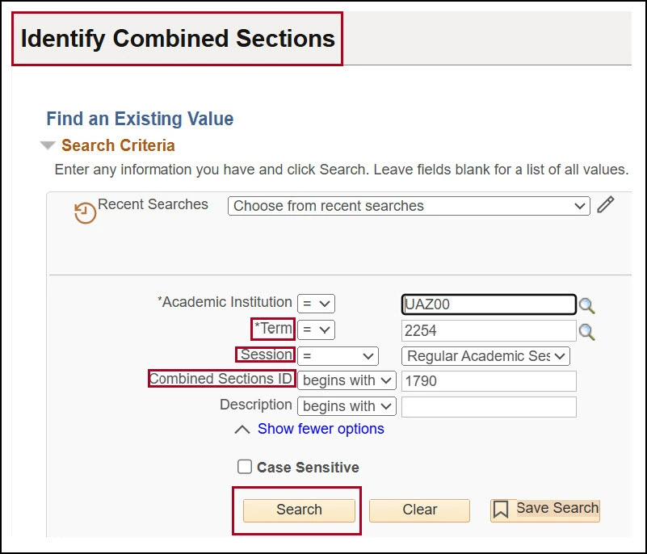Focus the Academic Institution field UAZ00
The height and width of the screenshot is (554, 647).
pos(489,304)
